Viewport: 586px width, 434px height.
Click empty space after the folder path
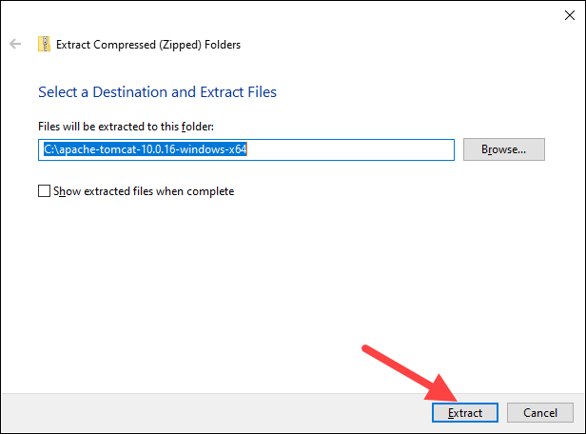click(x=352, y=149)
